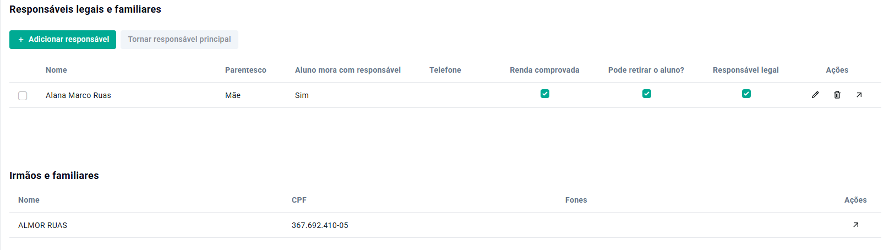Select the Alana Marco Ruas name cell

[x=78, y=95]
